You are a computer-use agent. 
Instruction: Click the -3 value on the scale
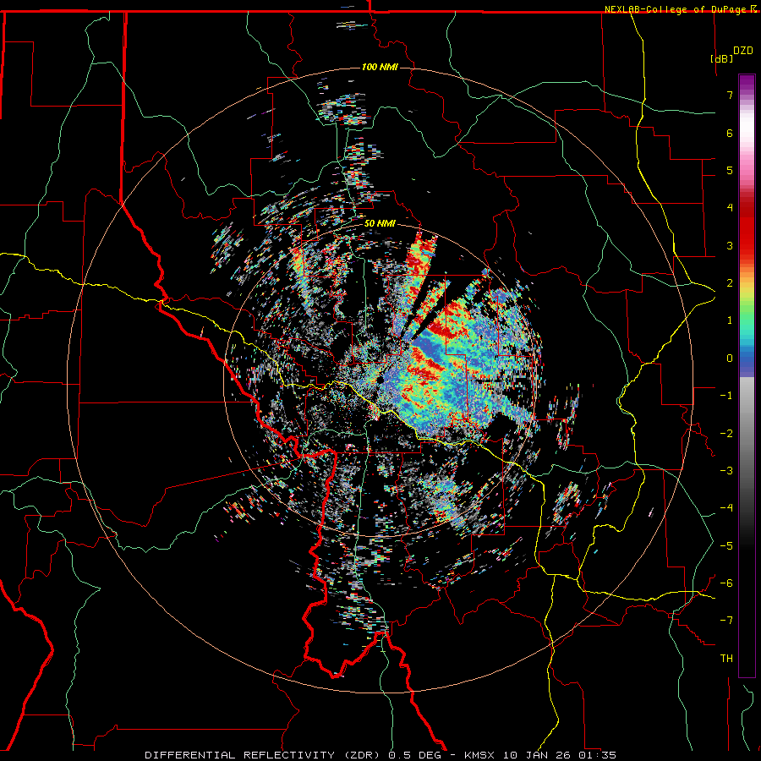coord(726,471)
